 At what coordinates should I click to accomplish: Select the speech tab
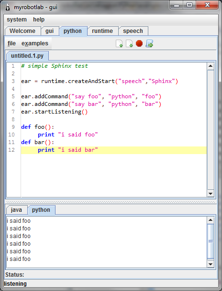pos(133,31)
